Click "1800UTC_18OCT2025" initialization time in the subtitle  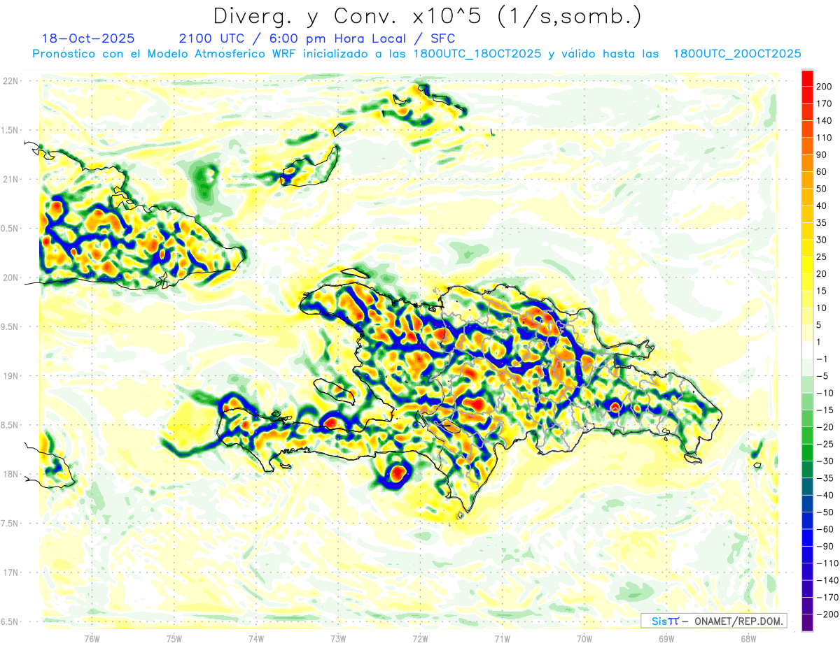pos(477,54)
